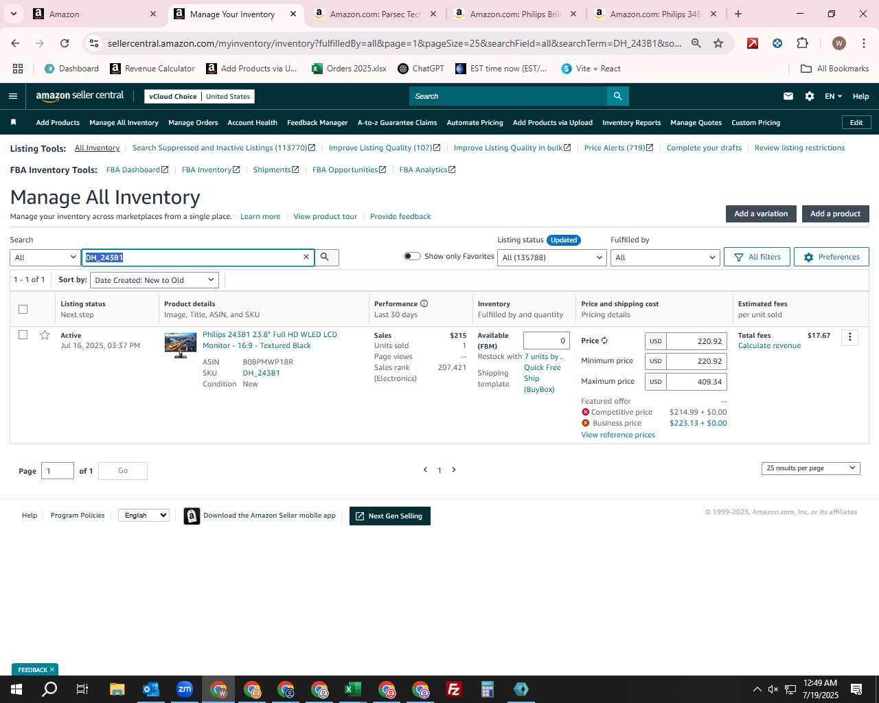Open the settings gear in header
The height and width of the screenshot is (703, 879).
810,96
